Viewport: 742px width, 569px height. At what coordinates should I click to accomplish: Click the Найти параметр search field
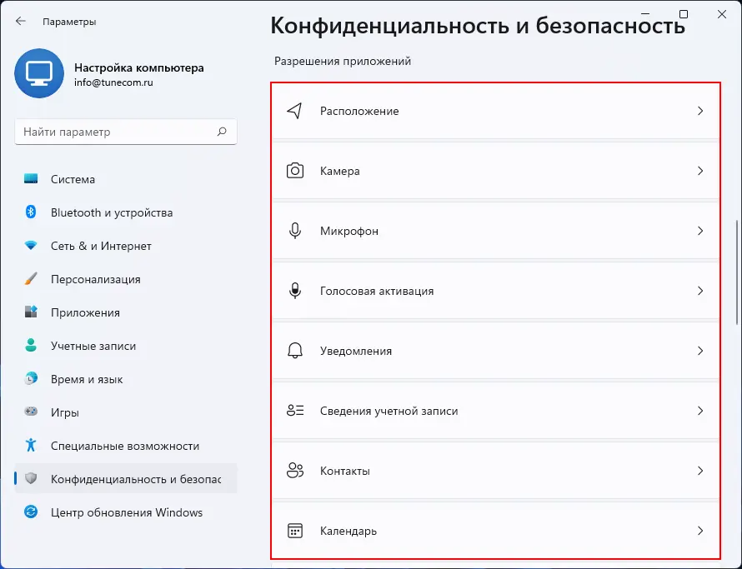(x=117, y=132)
